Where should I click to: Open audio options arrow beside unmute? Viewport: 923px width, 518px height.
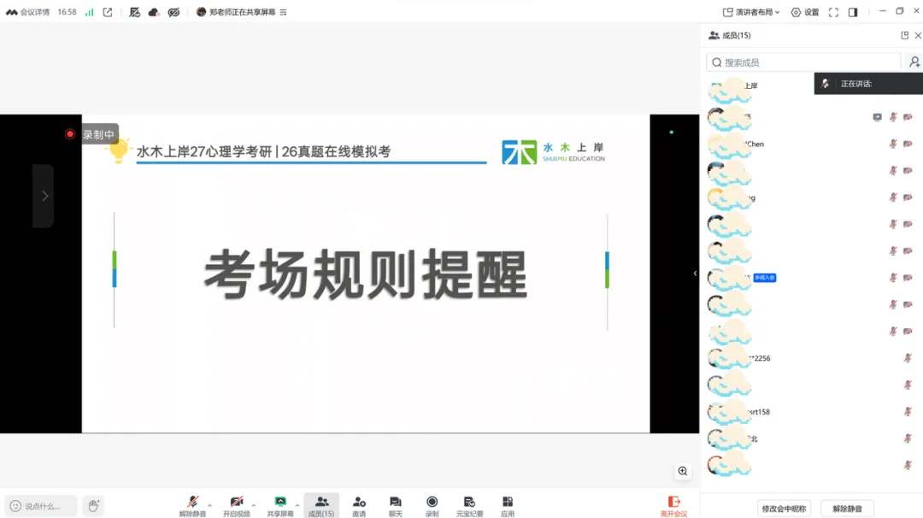tap(209, 505)
